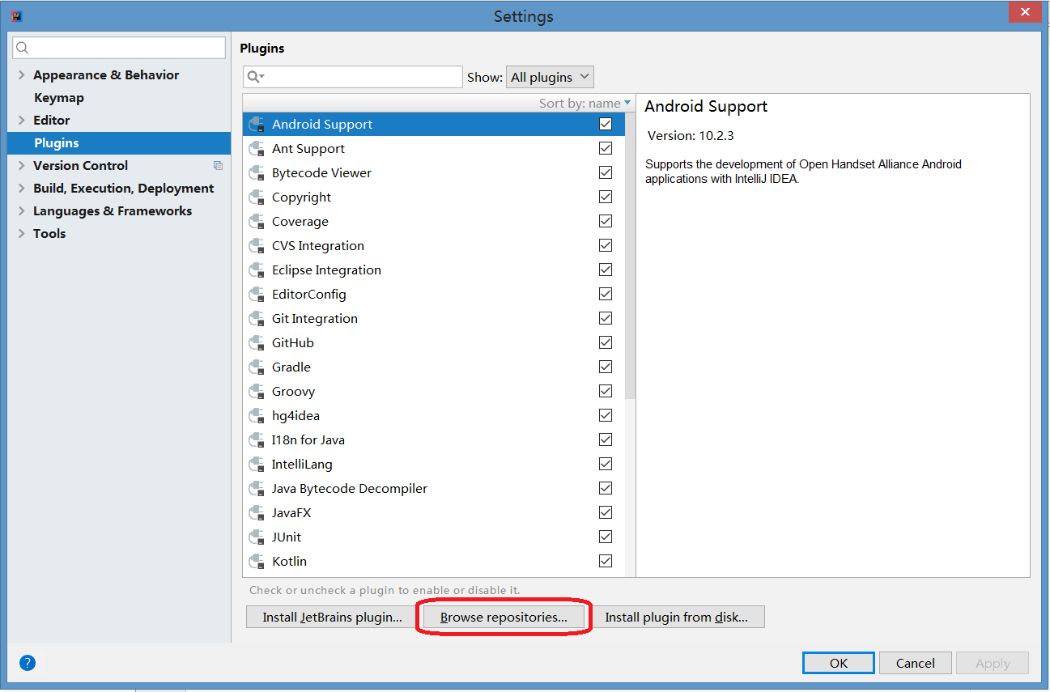Uncheck the EditorConfig plugin

[x=606, y=294]
